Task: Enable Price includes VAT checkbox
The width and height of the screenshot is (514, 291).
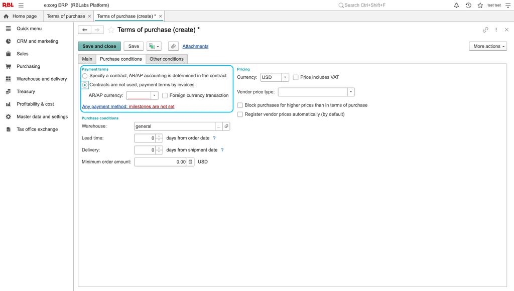Action: tap(296, 77)
